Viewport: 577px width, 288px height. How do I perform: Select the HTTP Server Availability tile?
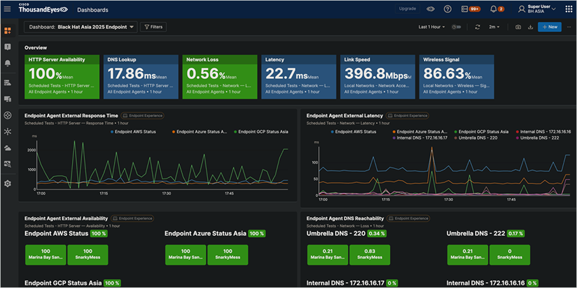[61, 77]
